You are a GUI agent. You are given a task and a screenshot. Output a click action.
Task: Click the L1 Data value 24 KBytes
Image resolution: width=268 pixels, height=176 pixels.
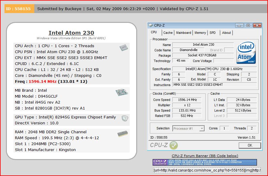click(x=242, y=100)
